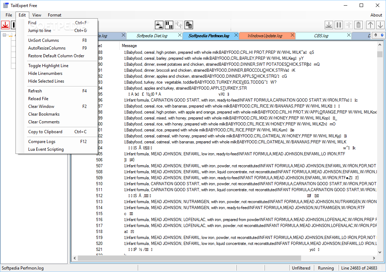The image size is (386, 272).
Task: Select Jump to line
Action: 57,31
